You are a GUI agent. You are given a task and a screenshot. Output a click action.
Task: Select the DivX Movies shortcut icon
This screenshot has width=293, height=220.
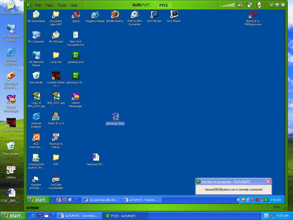(154, 17)
